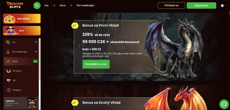Select Živí rozdávající in top navigation
This screenshot has width=230, height=110.
(85, 5)
